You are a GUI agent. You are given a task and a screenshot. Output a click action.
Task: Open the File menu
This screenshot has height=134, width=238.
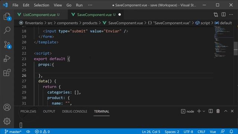coord(15,5)
